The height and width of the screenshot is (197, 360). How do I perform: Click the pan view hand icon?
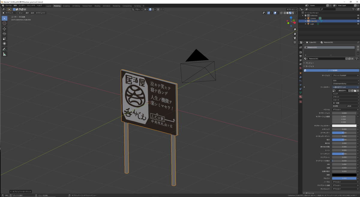click(x=295, y=34)
